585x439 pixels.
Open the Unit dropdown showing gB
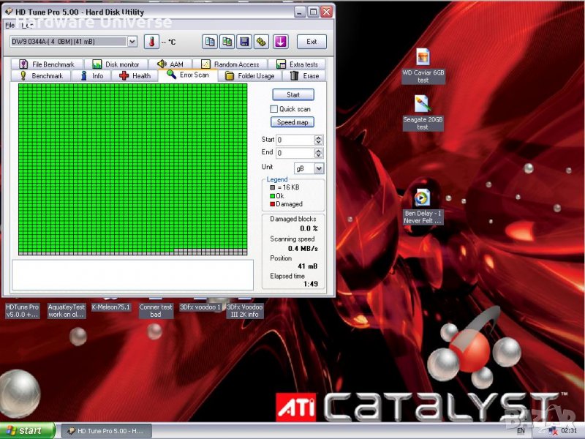pyautogui.click(x=319, y=168)
